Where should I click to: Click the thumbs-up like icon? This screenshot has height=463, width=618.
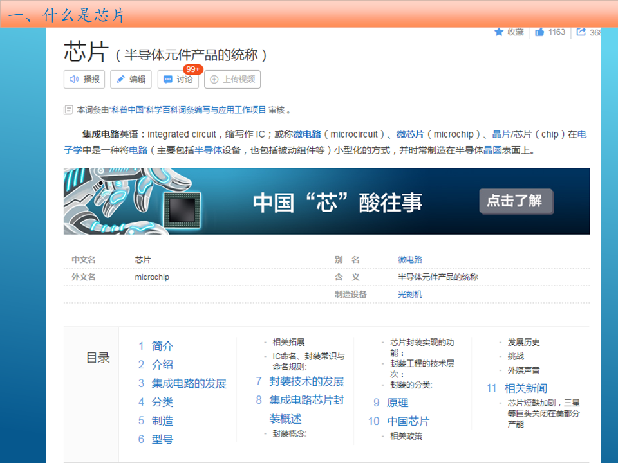point(539,32)
